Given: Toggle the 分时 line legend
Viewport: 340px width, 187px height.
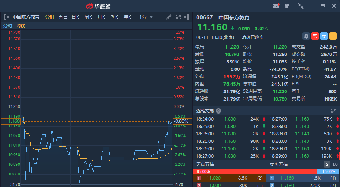Looking at the screenshot, I should point(8,26).
